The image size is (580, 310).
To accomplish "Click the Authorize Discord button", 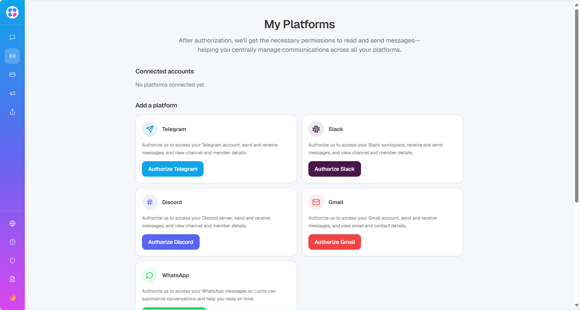I will tap(171, 242).
